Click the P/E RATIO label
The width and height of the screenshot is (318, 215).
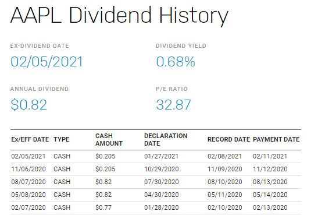click(x=171, y=89)
